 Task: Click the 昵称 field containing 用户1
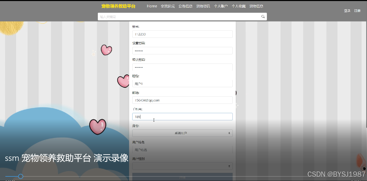point(182,84)
